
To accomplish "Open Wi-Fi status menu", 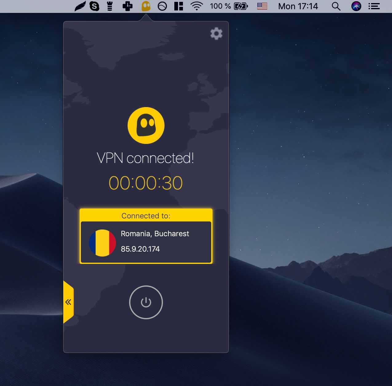I will point(197,6).
